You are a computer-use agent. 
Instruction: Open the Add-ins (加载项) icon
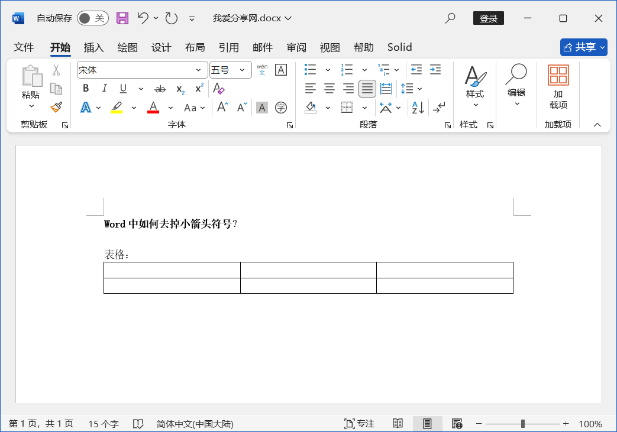[558, 75]
